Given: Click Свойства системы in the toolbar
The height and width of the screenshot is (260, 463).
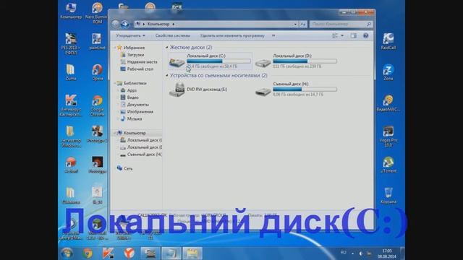Looking at the screenshot, I should click(x=173, y=35).
